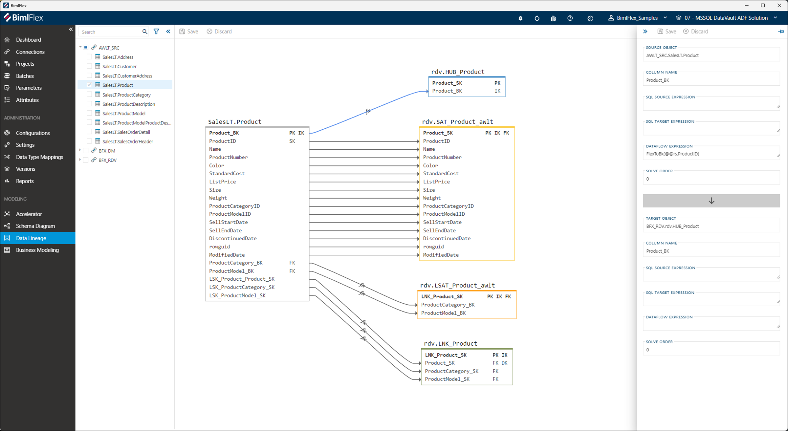Type in the Search field above the tree
The width and height of the screenshot is (788, 431).
[x=110, y=31]
